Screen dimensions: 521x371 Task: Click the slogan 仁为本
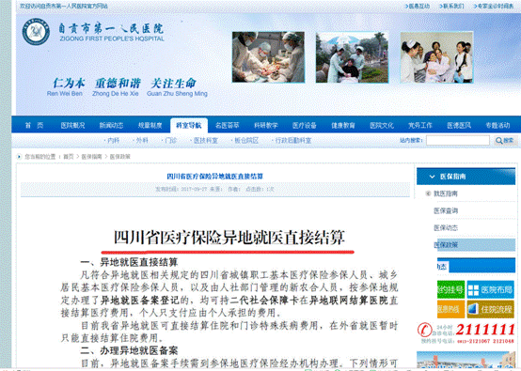[69, 83]
